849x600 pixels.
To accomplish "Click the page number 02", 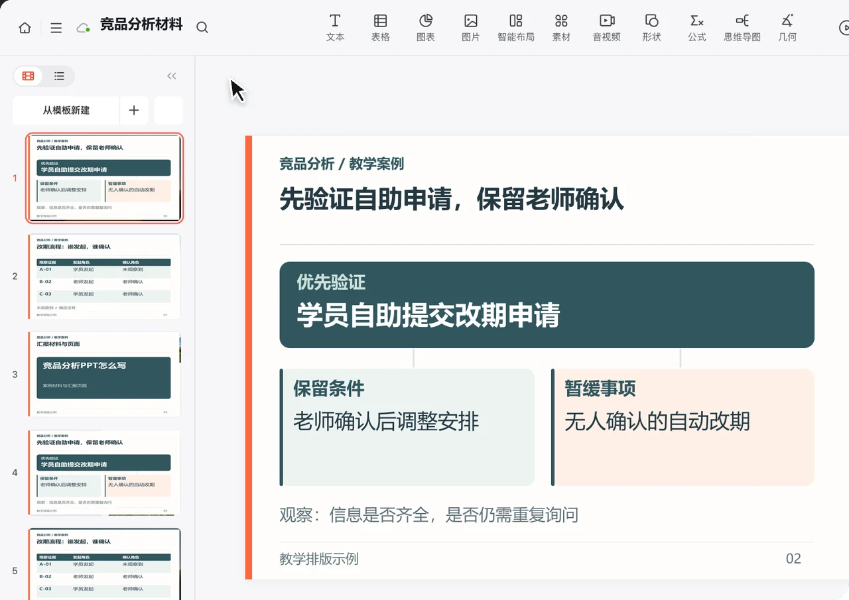I will [793, 559].
